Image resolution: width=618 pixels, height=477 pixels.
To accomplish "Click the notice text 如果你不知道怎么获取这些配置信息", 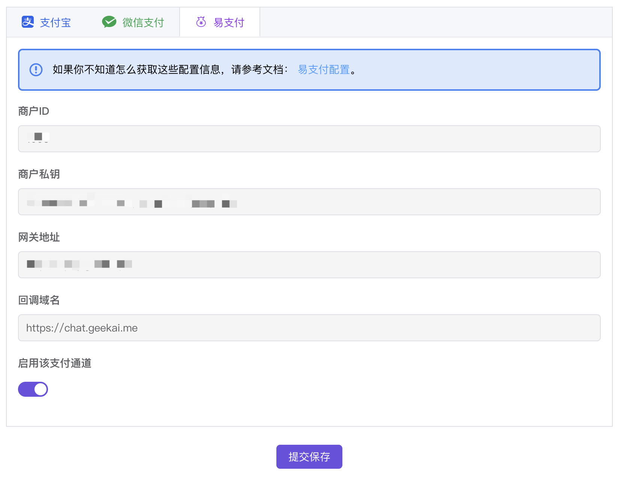I will pos(136,70).
